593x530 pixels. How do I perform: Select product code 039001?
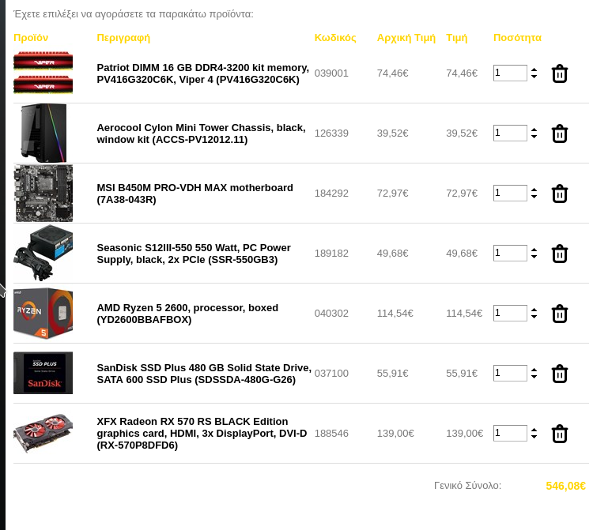[331, 73]
